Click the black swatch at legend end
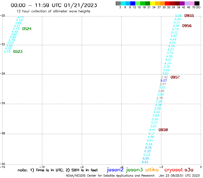This screenshot has width=203, height=178. click(x=197, y=3)
